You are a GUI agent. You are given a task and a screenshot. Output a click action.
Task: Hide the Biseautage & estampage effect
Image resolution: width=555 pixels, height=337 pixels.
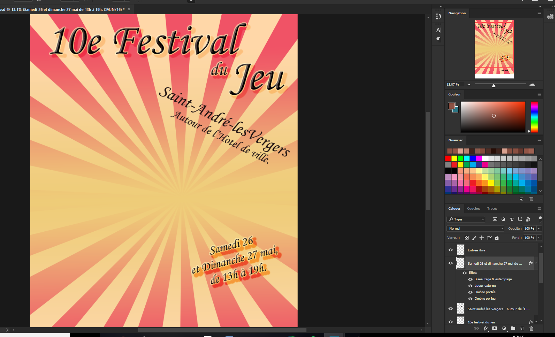point(470,279)
